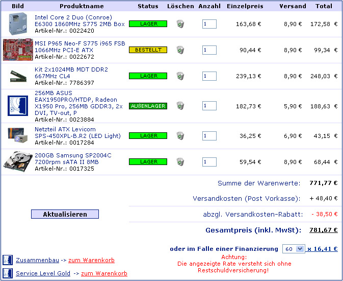Click the Einzelpreis column header

245,6
